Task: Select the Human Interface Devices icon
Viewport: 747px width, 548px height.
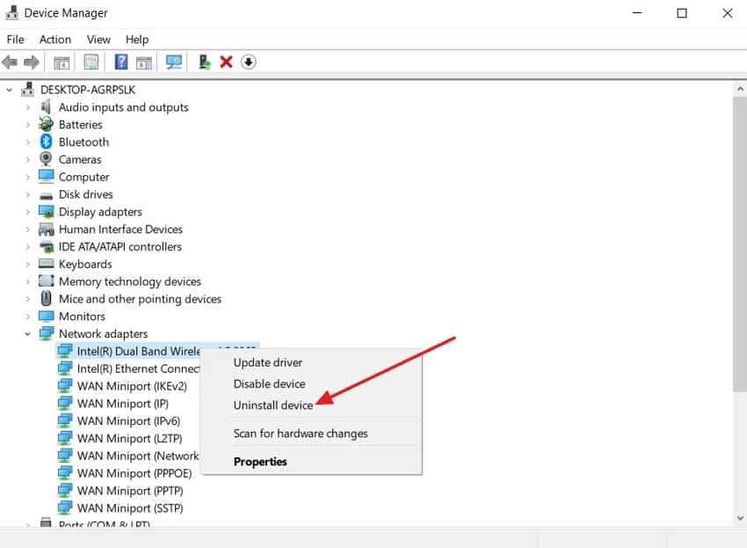Action: (x=47, y=230)
